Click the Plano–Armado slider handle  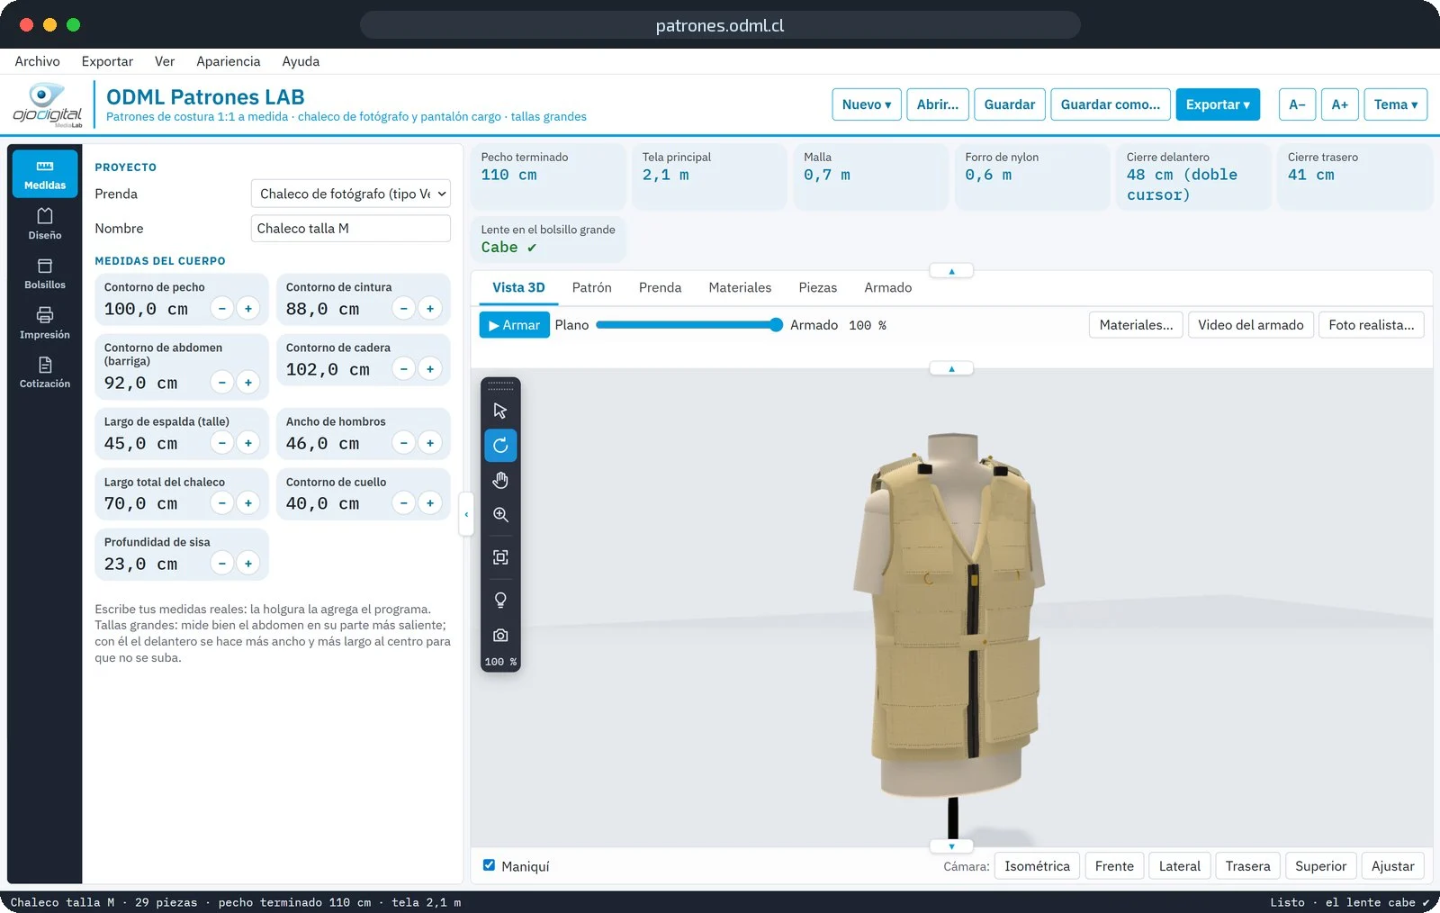(776, 325)
